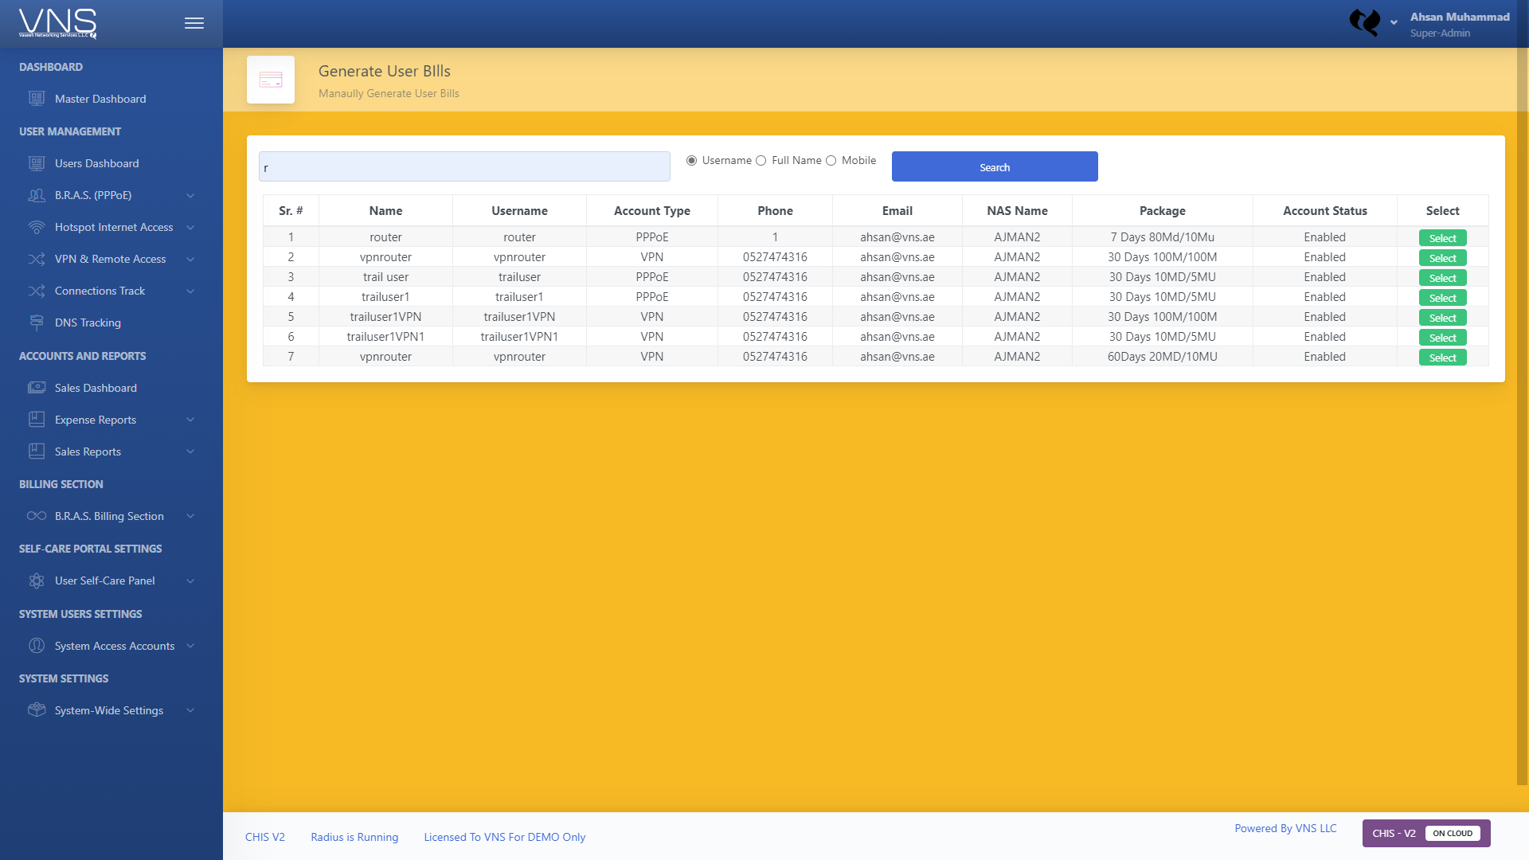Select the Mobile search radio button
The image size is (1529, 860).
[831, 161]
